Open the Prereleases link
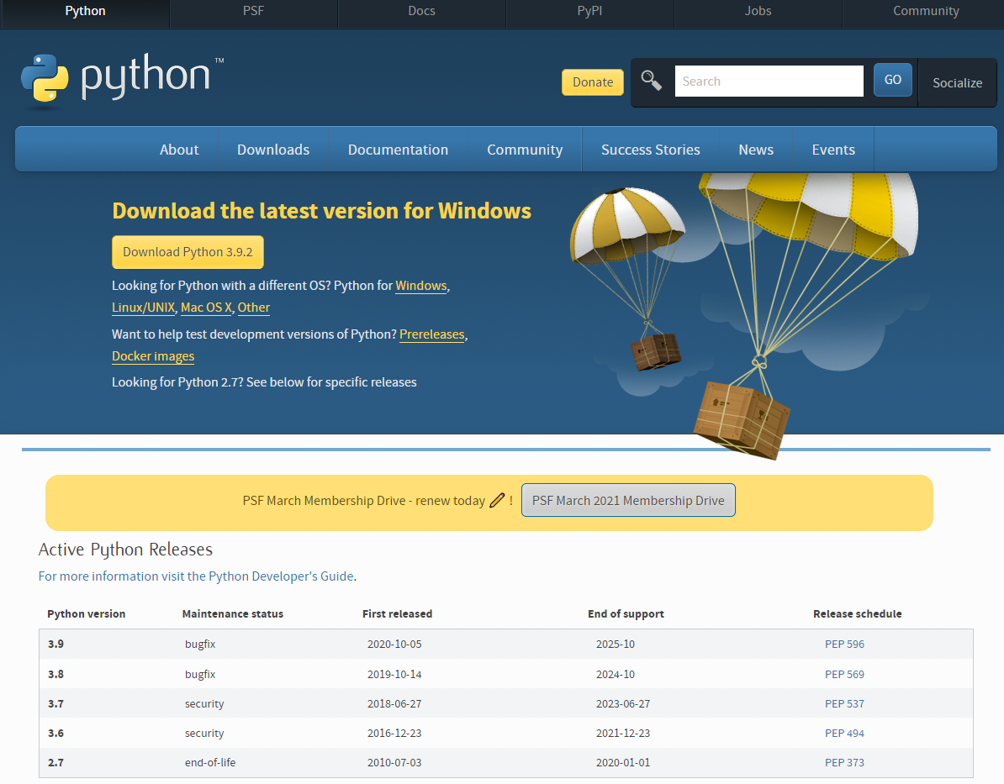The image size is (1004, 784). click(x=432, y=334)
